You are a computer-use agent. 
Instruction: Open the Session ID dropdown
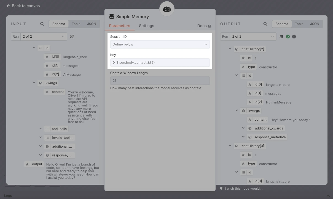click(160, 44)
